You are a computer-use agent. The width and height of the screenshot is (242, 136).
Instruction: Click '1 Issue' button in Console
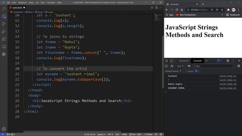pyautogui.click(x=192, y=71)
